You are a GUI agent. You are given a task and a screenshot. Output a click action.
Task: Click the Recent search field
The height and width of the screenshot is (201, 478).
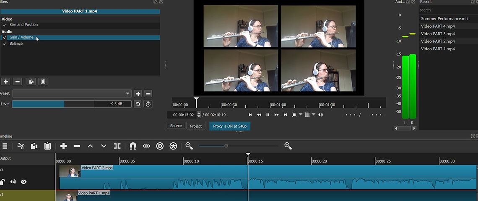(448, 10)
